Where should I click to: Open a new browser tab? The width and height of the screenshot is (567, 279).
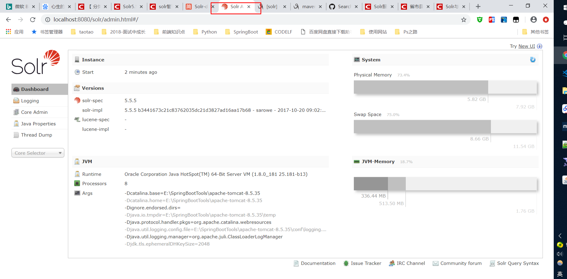[x=478, y=6]
